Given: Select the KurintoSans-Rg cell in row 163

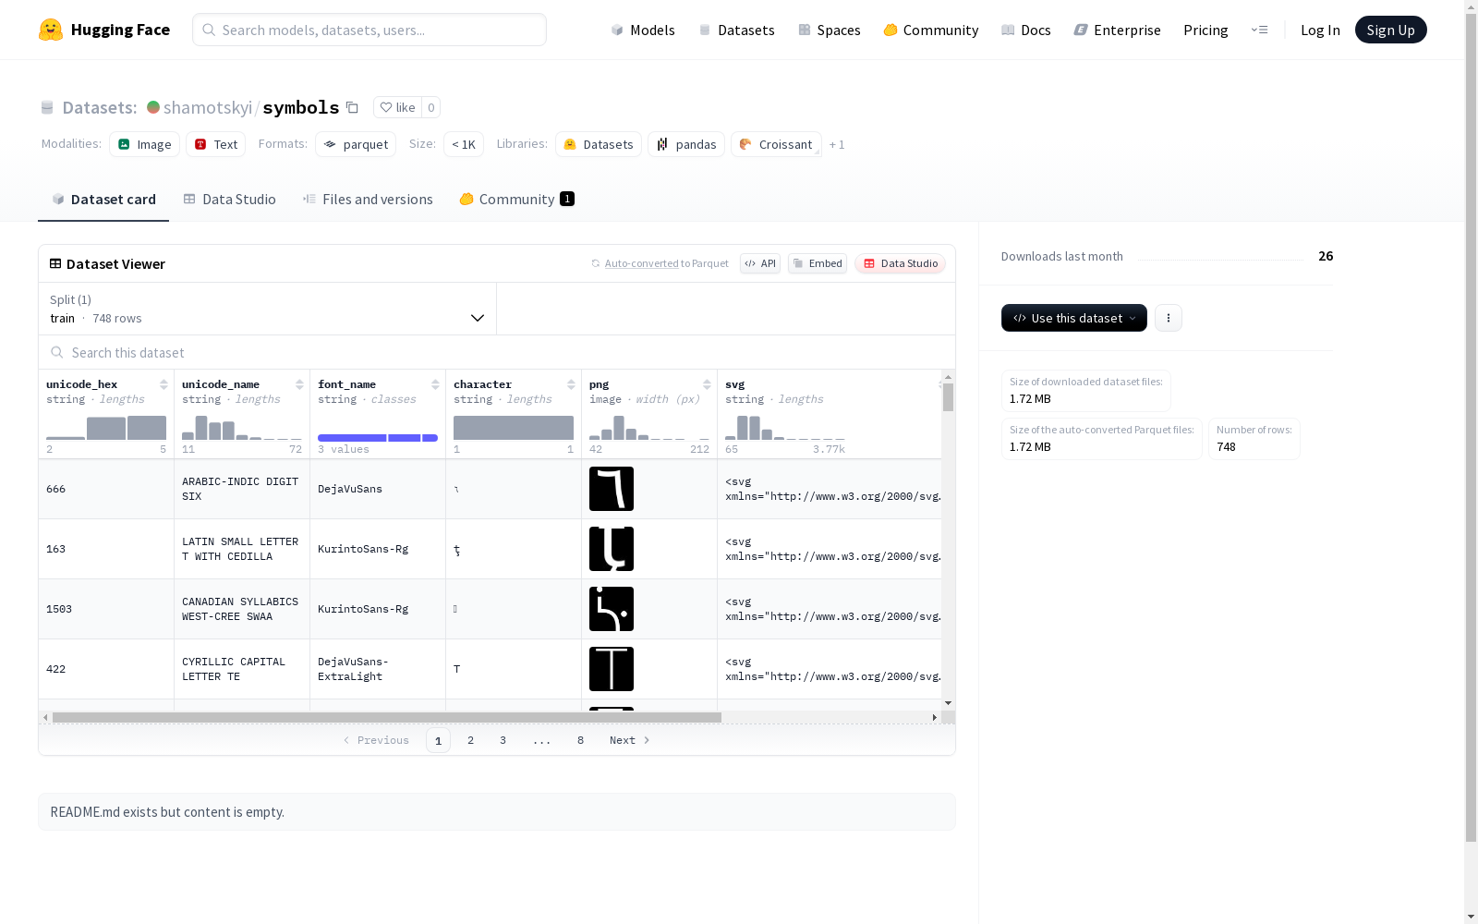Looking at the screenshot, I should coord(378,549).
